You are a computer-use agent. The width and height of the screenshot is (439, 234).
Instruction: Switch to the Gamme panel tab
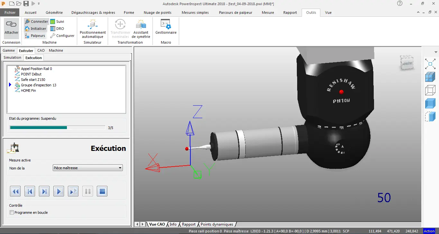click(x=9, y=50)
